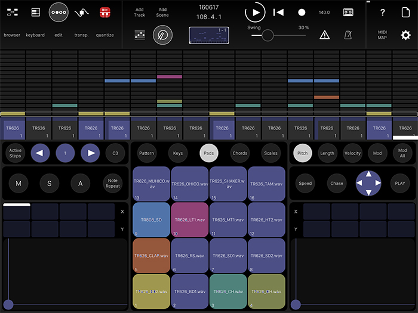Switch to the Pattern tab
The height and width of the screenshot is (313, 418).
[147, 153]
